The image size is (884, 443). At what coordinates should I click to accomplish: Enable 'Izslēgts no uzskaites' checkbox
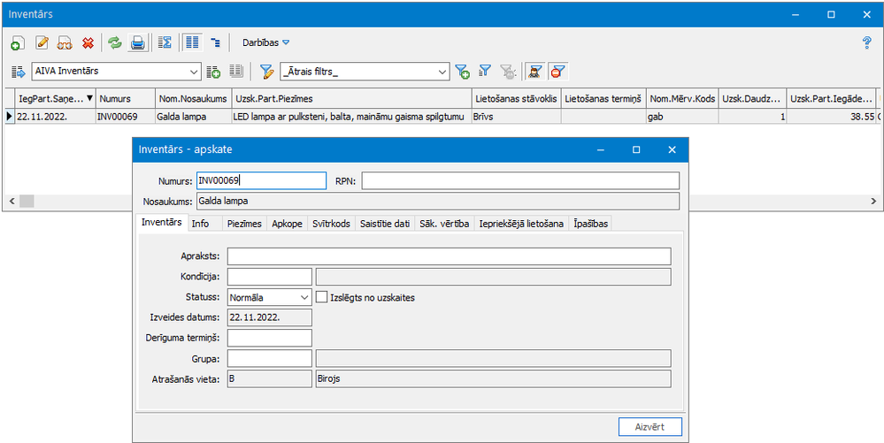(x=322, y=298)
